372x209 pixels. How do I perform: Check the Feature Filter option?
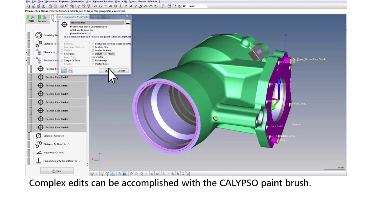coord(93,47)
